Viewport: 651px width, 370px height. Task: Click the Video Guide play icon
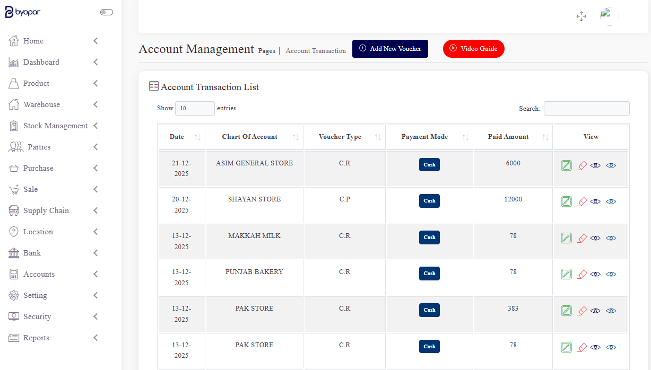[455, 49]
